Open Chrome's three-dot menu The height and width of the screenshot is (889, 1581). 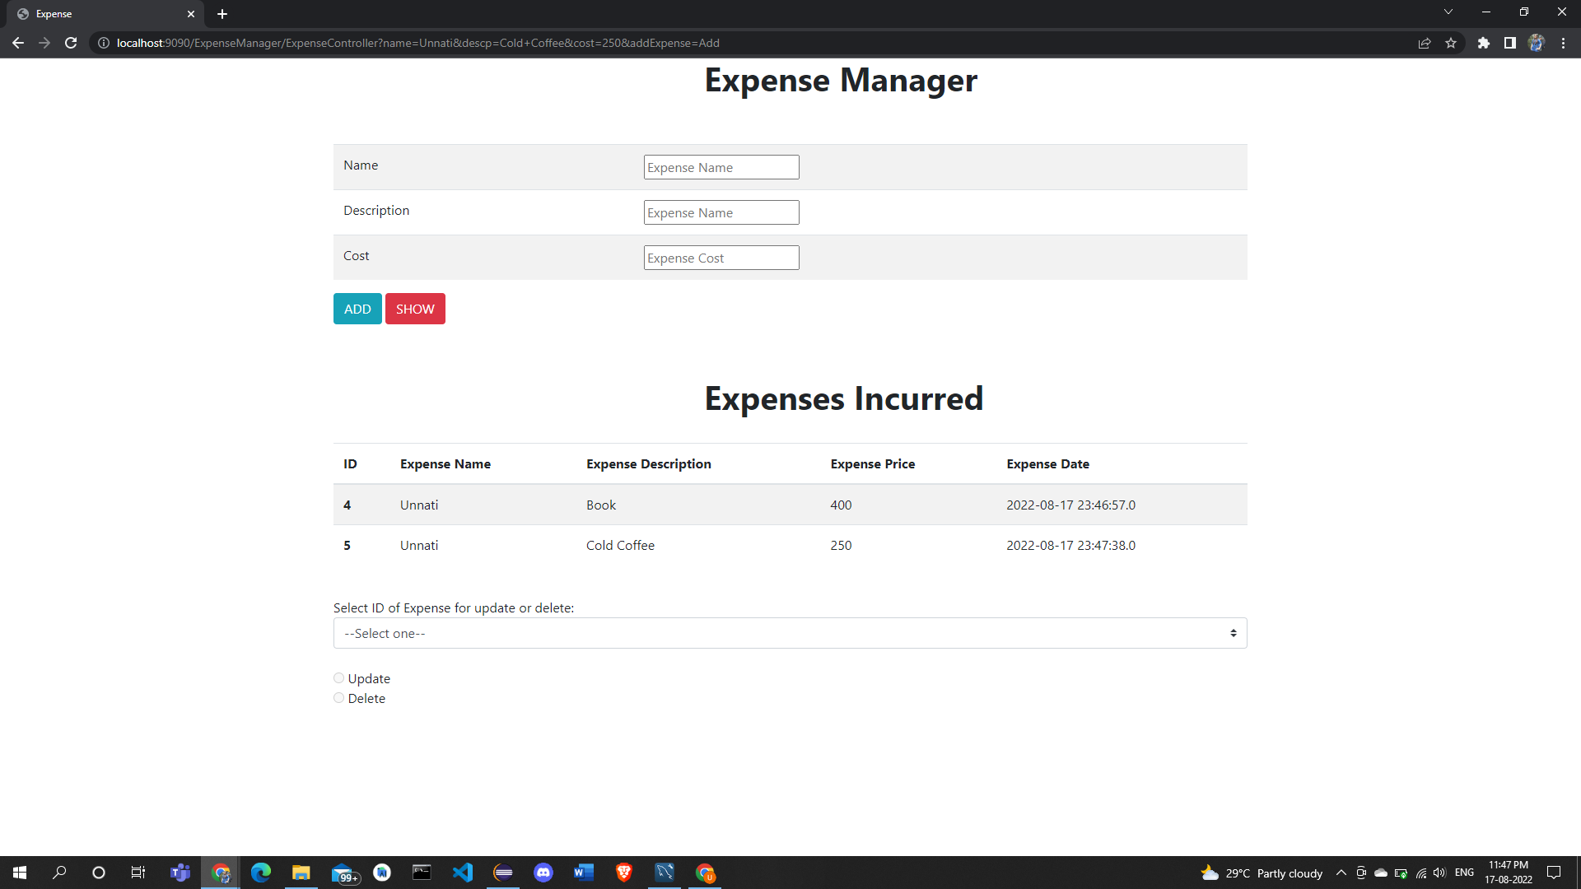coord(1563,43)
